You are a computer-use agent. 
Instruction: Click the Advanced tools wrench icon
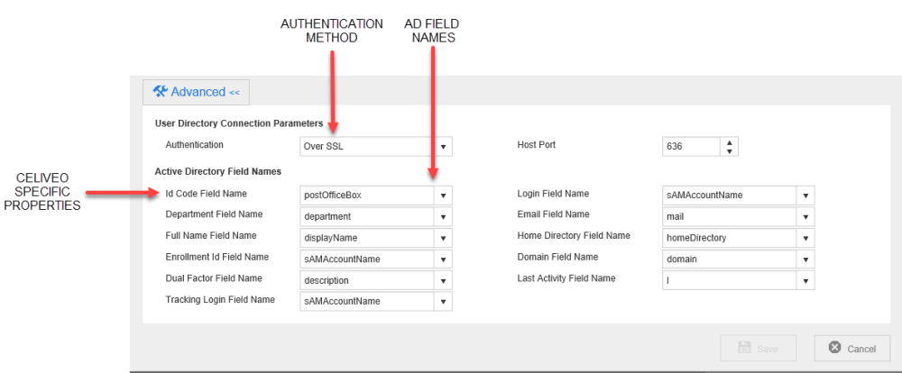tap(161, 91)
